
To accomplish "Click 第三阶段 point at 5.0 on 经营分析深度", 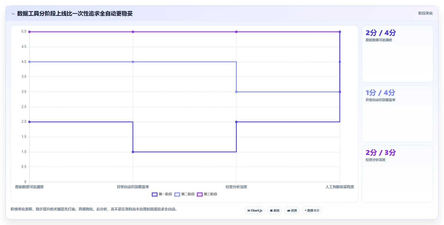I will point(236,32).
